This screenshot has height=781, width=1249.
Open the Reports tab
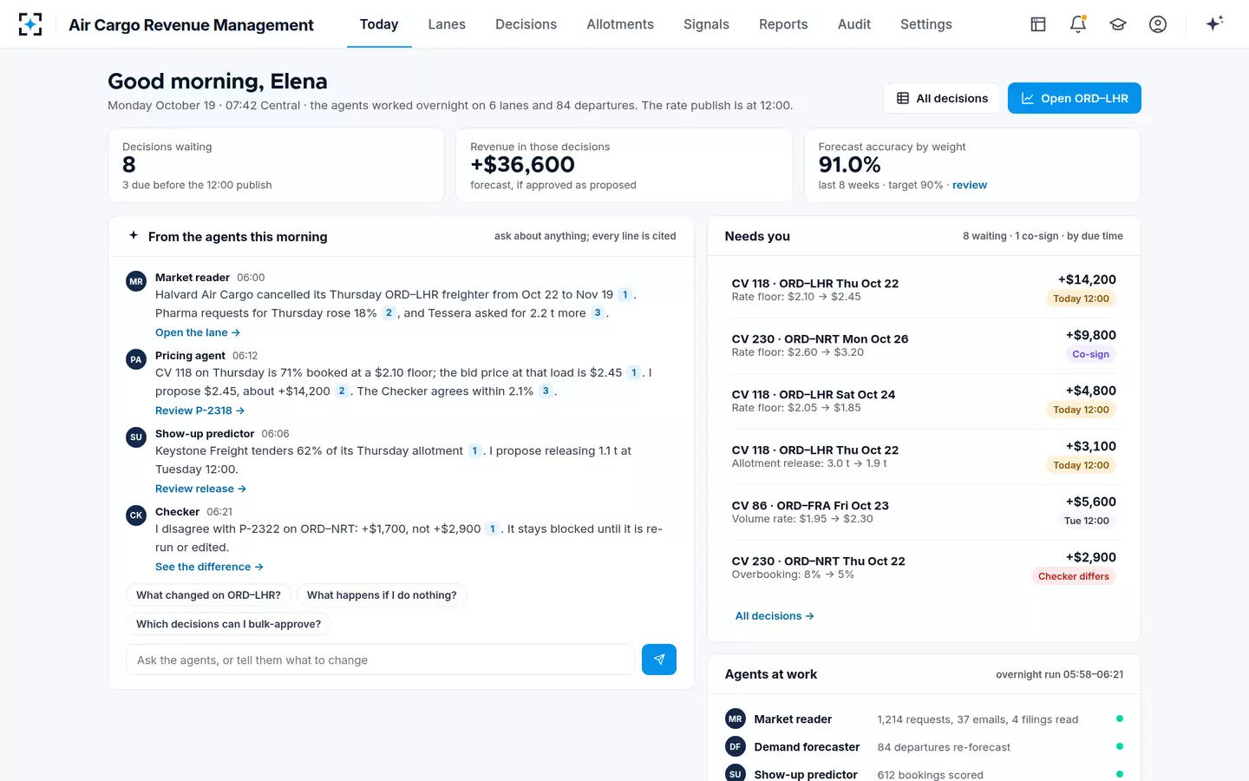[x=783, y=24]
